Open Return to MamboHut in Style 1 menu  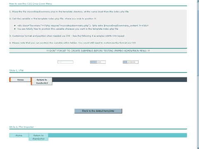41,81
